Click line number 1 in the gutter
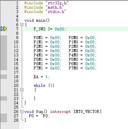 [x=17, y=3]
